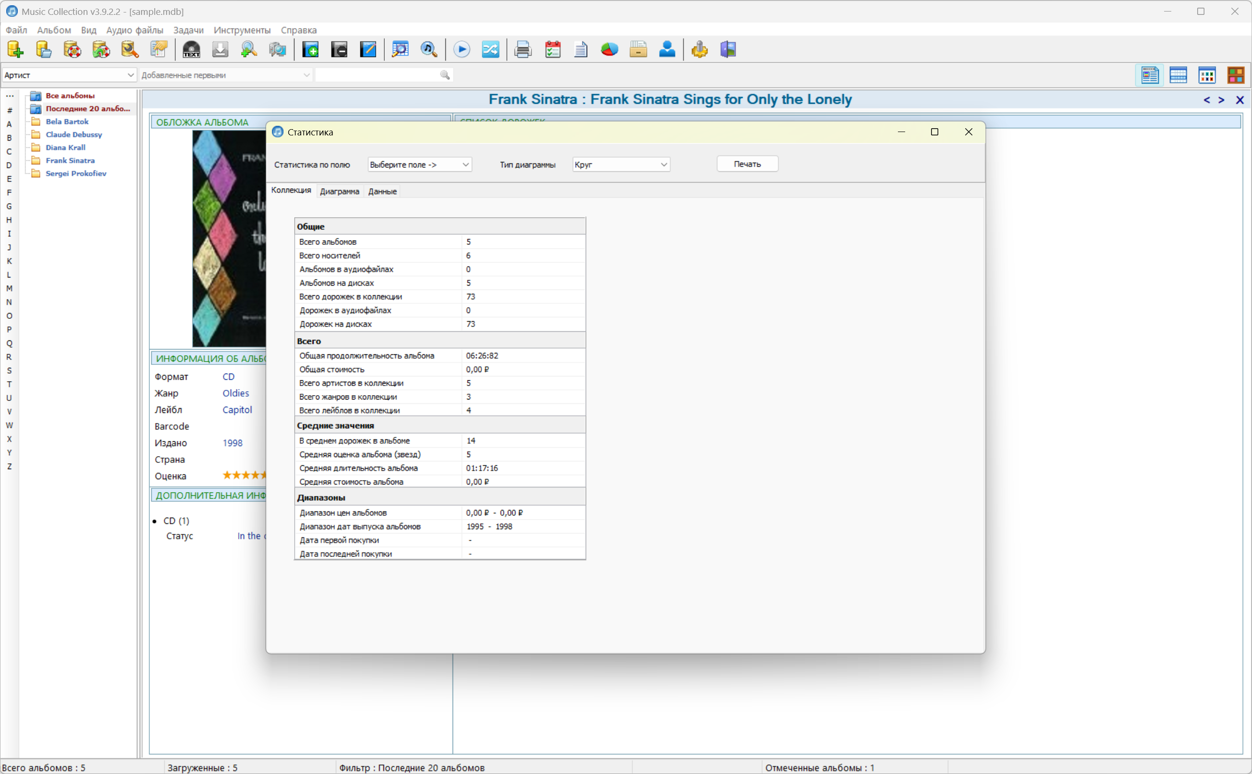Screen dimensions: 1252x774
Task: Click the new database icon
Action: (15, 49)
